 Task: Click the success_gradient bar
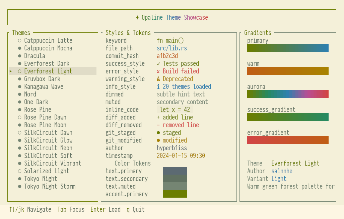pyautogui.click(x=288, y=117)
